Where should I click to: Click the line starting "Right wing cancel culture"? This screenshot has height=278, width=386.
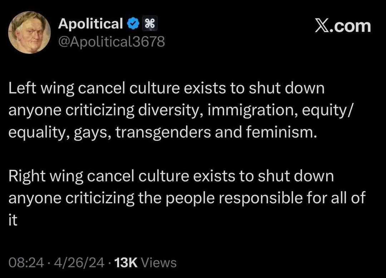171,177
